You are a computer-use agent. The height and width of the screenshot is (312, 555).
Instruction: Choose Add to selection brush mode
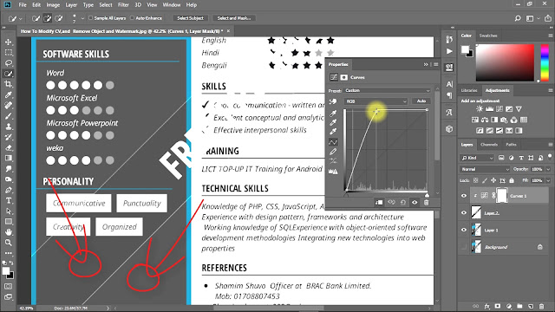tap(47, 18)
